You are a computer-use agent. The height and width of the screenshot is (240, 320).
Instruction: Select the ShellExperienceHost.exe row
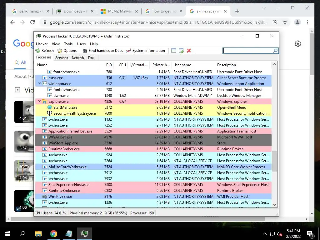(153, 184)
